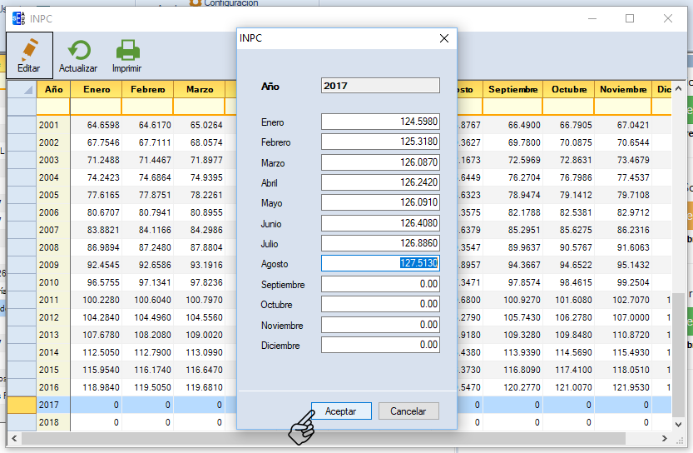Select the Septiembre value field
Screen dimensions: 693x453
(380, 285)
